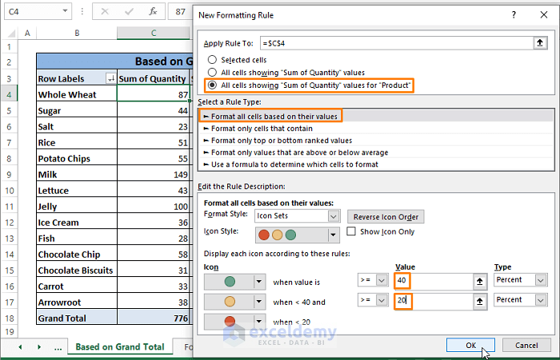Click the Apply Rule To range field

pyautogui.click(x=397, y=43)
